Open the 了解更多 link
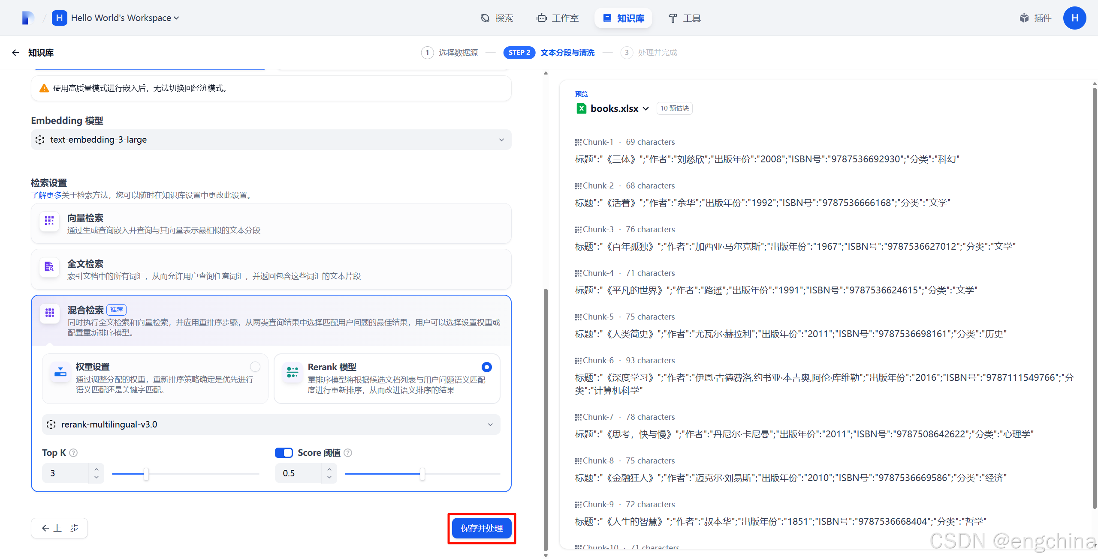The image size is (1098, 559). pos(46,195)
